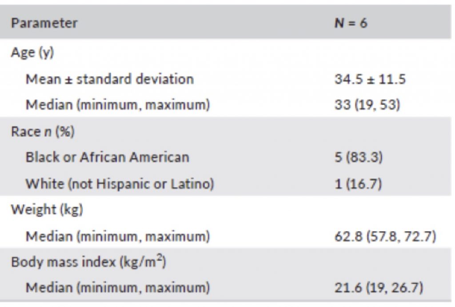
Task: Click the value 5 (83.3)
Action: 359,157
